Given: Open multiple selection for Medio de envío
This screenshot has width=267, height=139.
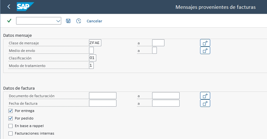Looking at the screenshot, I should click(x=205, y=50).
